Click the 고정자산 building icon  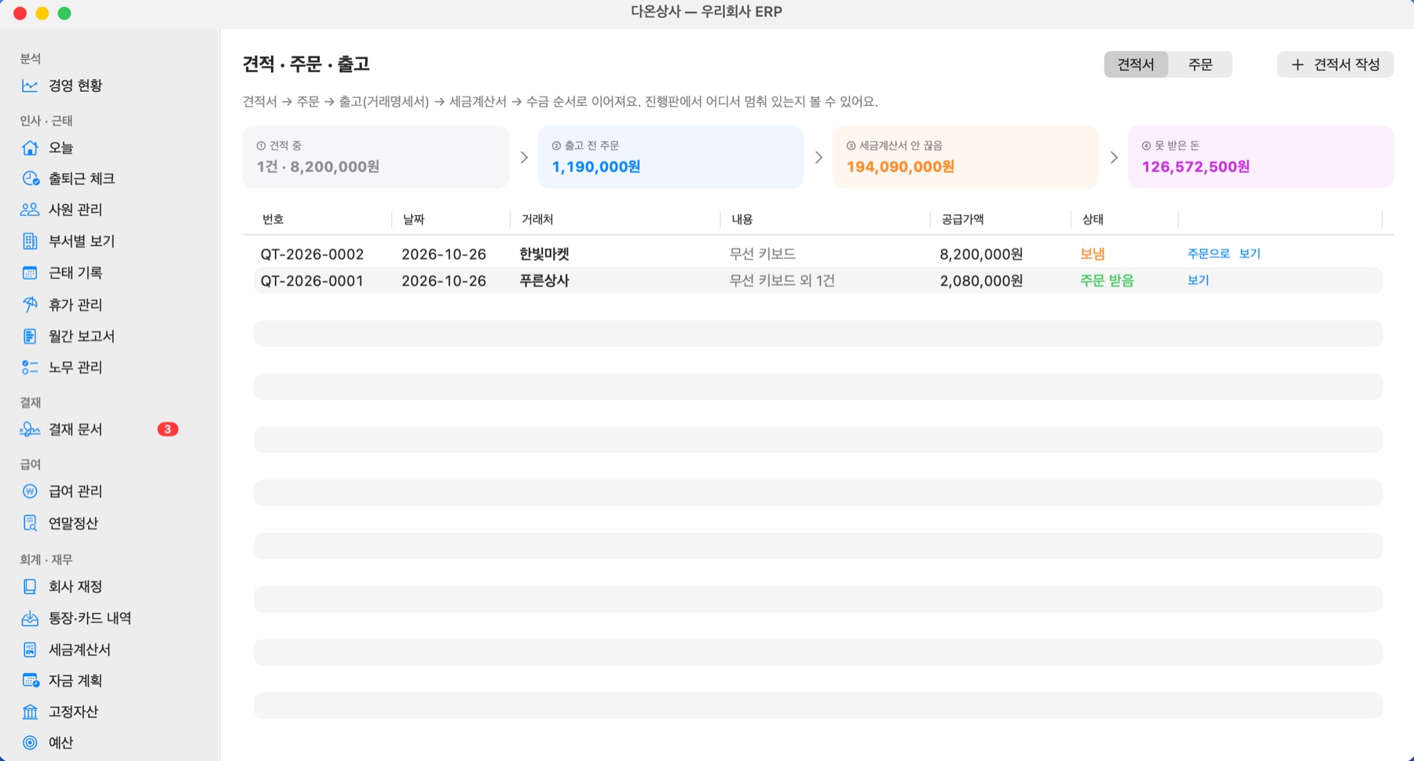pyautogui.click(x=30, y=712)
